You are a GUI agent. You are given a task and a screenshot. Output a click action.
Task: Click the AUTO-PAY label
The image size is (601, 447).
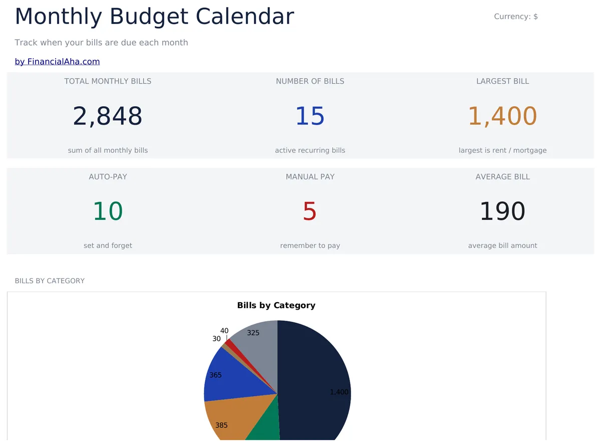[x=108, y=177]
